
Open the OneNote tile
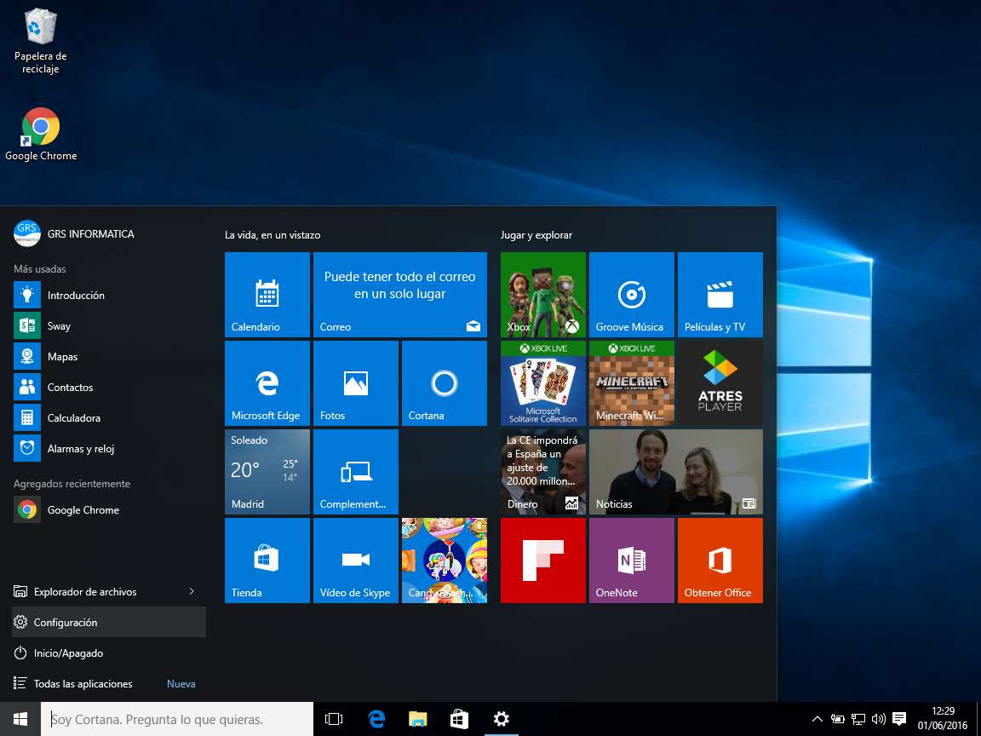(x=631, y=561)
